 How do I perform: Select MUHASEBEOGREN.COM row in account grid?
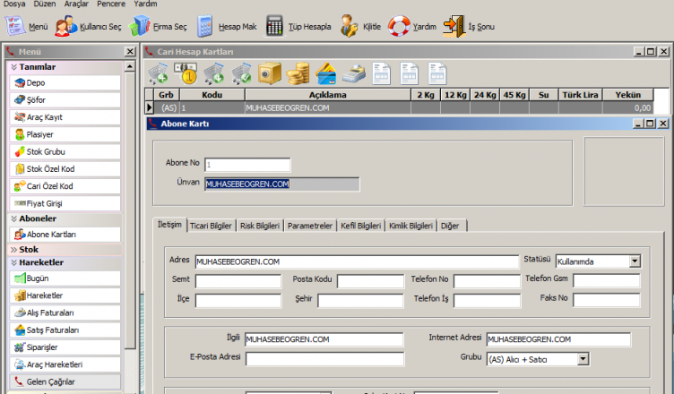click(399, 107)
